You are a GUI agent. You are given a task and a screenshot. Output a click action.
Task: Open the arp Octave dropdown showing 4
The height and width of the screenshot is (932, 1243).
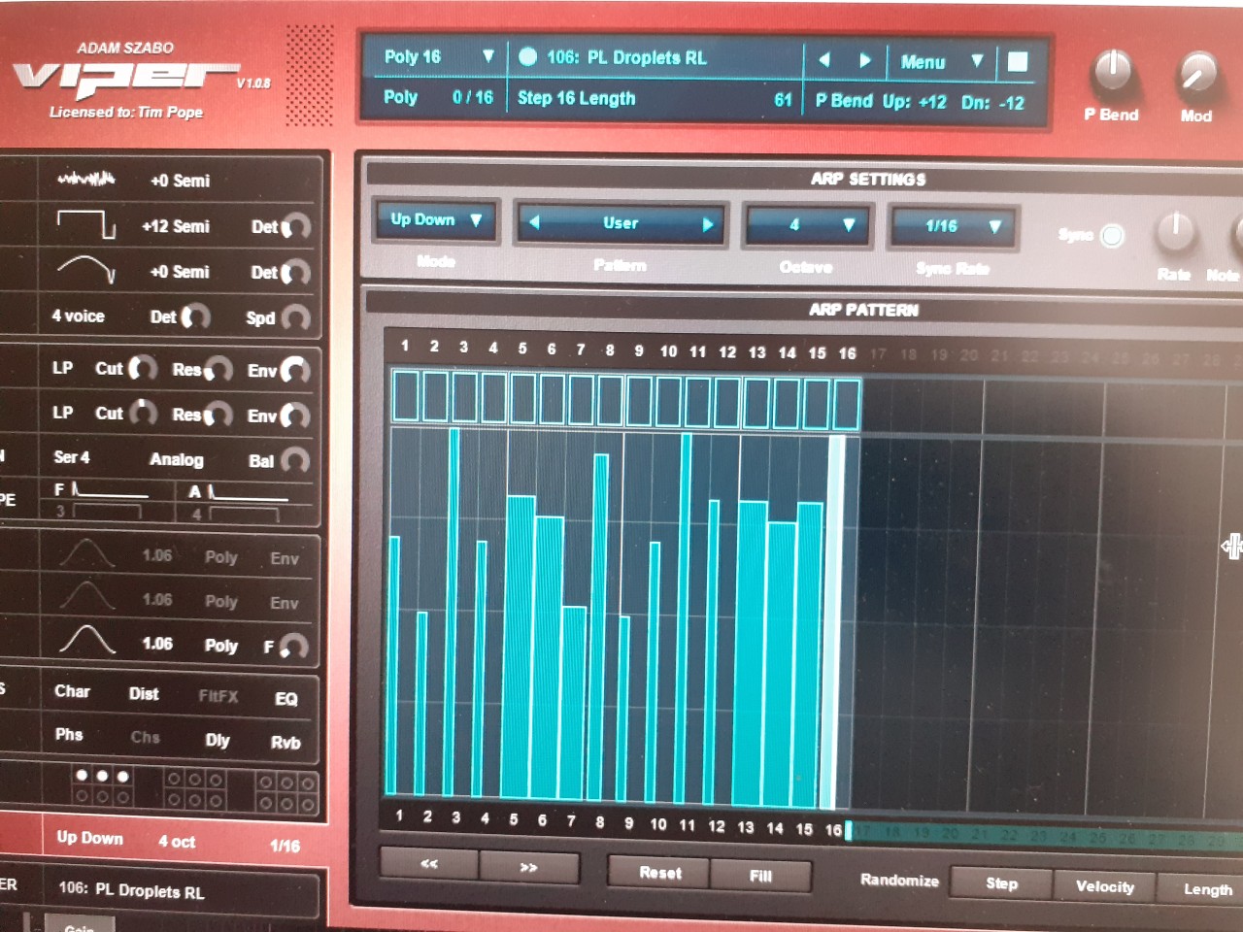[809, 225]
